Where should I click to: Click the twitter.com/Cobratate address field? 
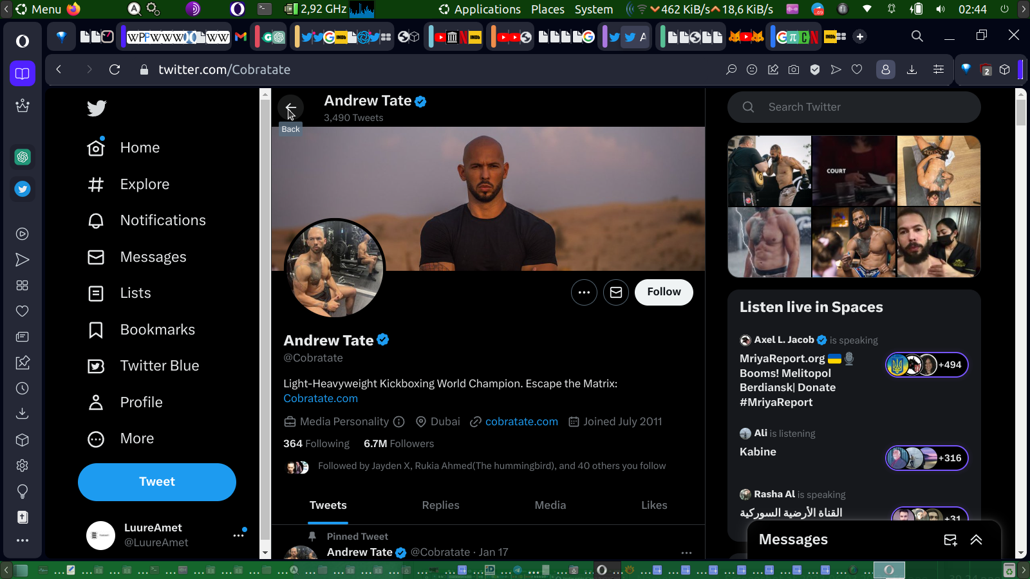tap(225, 69)
